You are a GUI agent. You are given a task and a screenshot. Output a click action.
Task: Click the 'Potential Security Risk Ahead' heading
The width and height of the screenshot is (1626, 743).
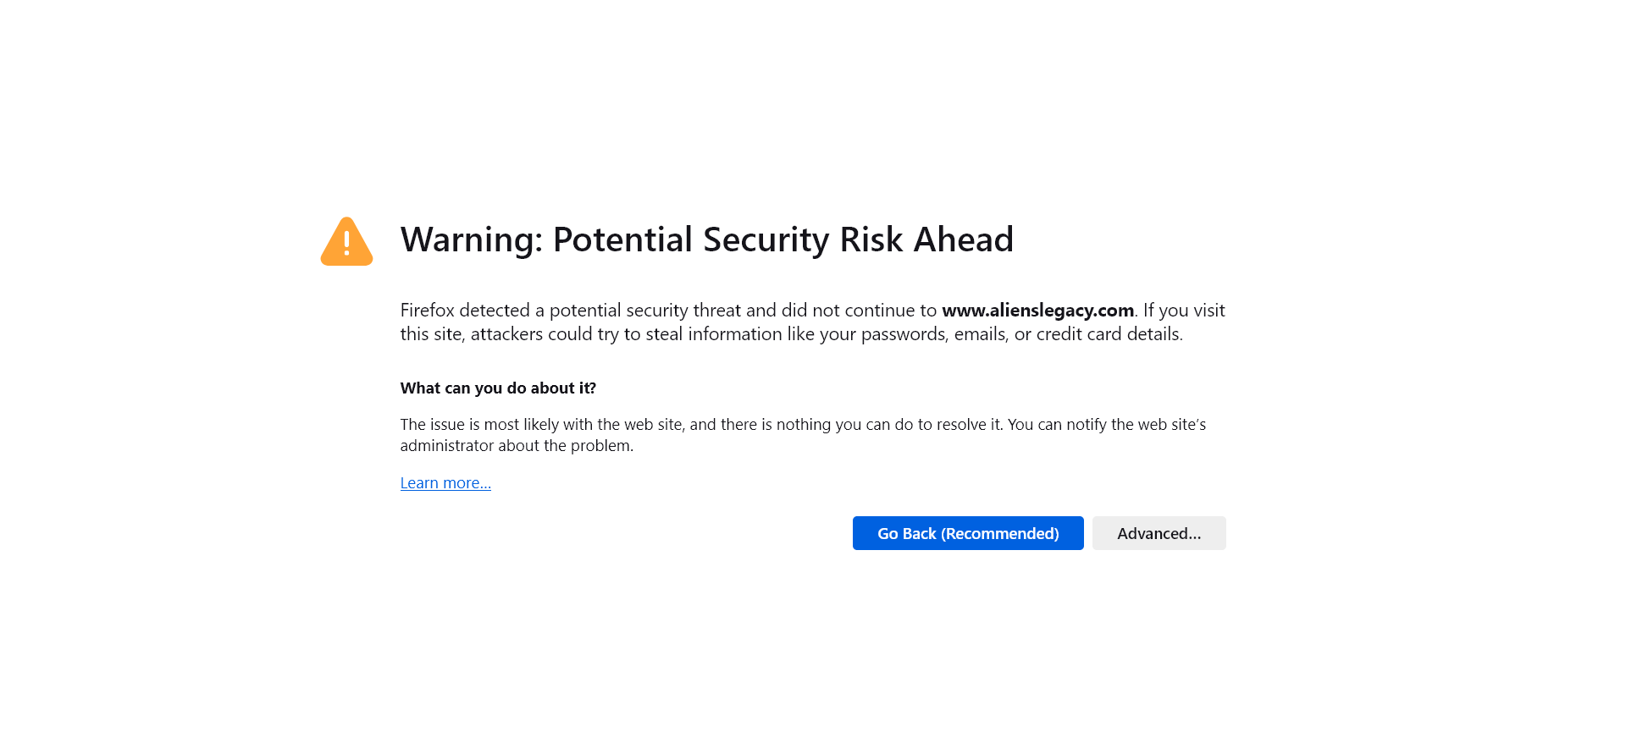783,239
